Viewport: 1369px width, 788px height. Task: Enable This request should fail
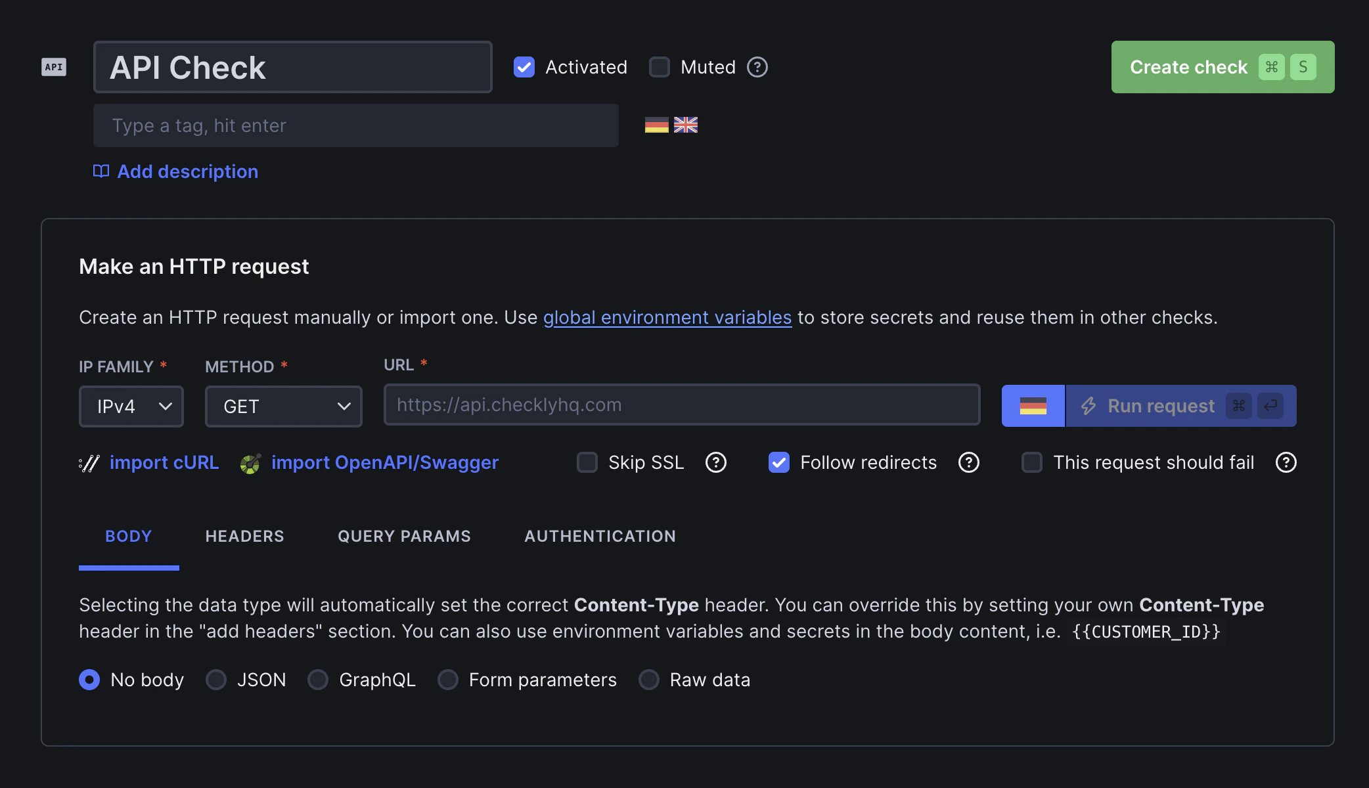click(x=1031, y=462)
